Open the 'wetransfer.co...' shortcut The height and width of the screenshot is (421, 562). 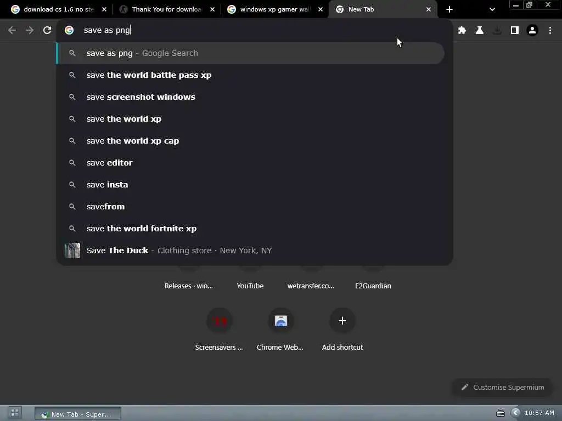coord(311,286)
